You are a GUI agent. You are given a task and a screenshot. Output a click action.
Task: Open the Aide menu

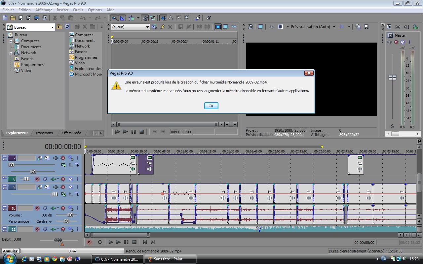110,10
